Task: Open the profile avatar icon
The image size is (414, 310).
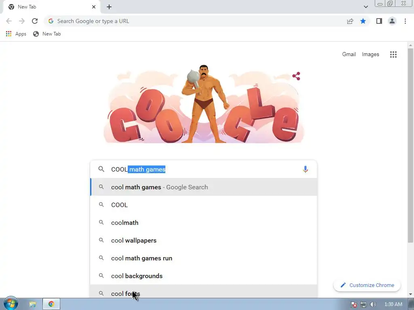Action: click(x=392, y=21)
